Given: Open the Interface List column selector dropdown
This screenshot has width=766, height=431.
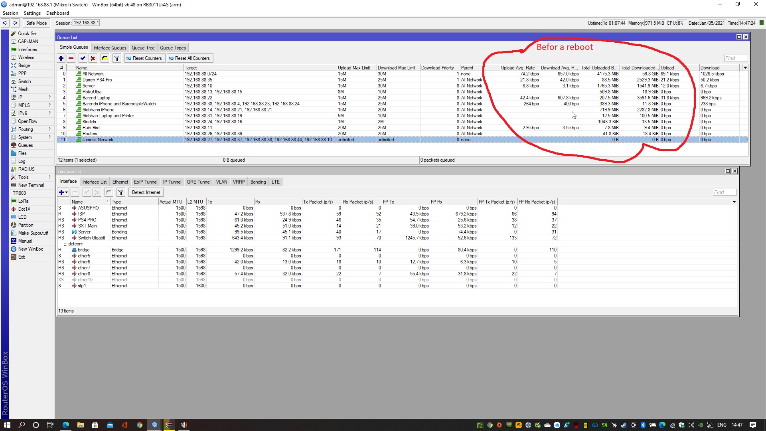Looking at the screenshot, I should pyautogui.click(x=734, y=202).
